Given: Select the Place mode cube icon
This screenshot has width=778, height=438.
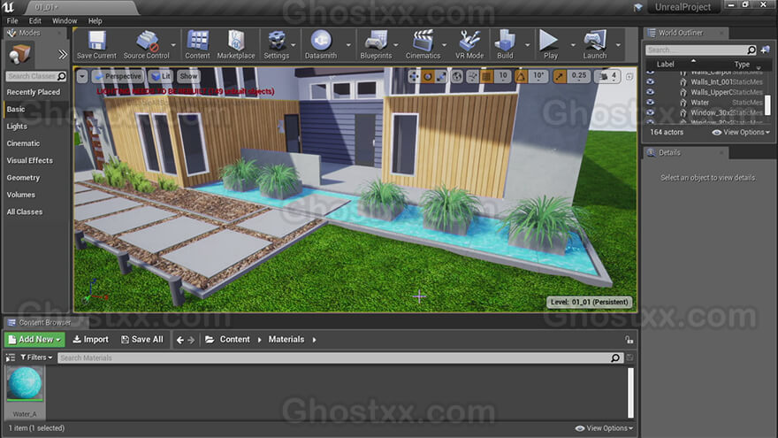Looking at the screenshot, I should click(19, 54).
